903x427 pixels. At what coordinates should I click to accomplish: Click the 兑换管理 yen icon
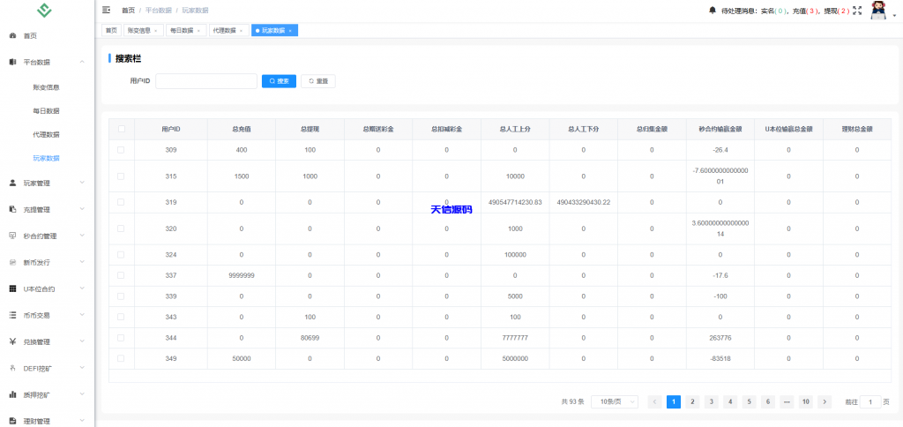pyautogui.click(x=12, y=341)
